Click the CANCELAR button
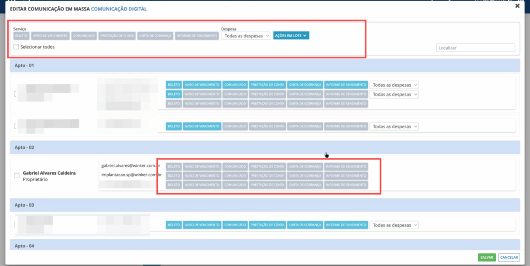The width and height of the screenshot is (530, 266). tap(509, 257)
